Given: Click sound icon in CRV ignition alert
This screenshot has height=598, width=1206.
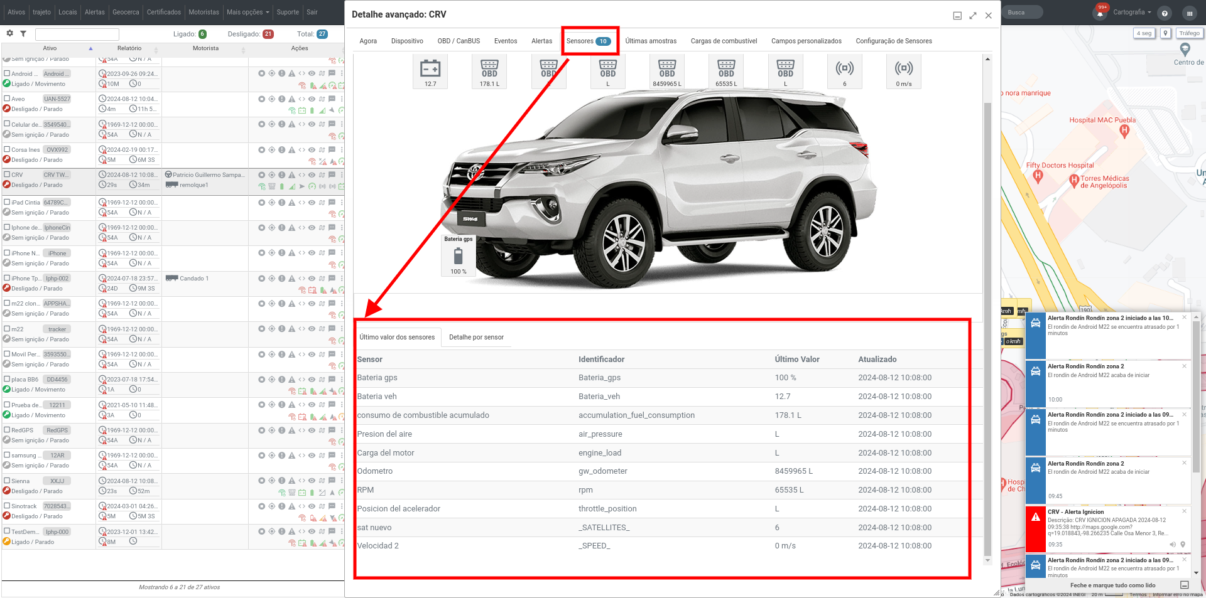Looking at the screenshot, I should 1172,545.
